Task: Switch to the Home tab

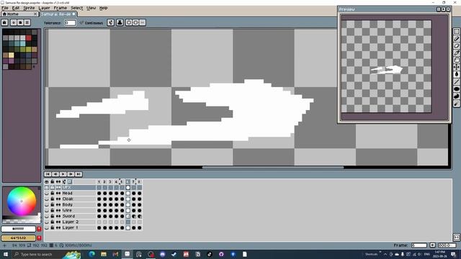Action: pos(19,14)
